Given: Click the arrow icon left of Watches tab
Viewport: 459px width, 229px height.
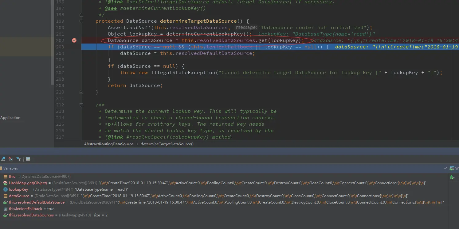Looking at the screenshot, I should tap(445, 168).
